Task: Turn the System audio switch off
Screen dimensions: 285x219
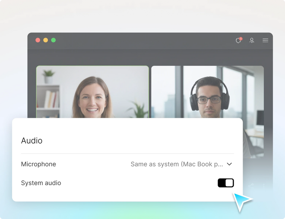Action: 226,183
